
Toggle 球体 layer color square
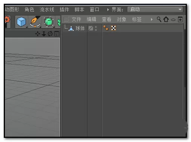pyautogui.click(x=91, y=28)
